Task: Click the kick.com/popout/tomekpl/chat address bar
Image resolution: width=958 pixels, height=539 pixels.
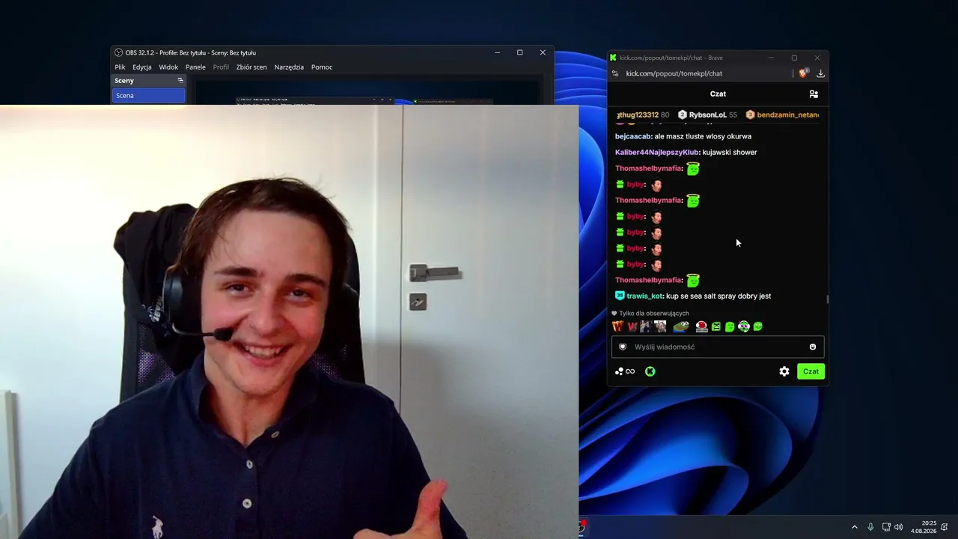Action: coord(674,73)
